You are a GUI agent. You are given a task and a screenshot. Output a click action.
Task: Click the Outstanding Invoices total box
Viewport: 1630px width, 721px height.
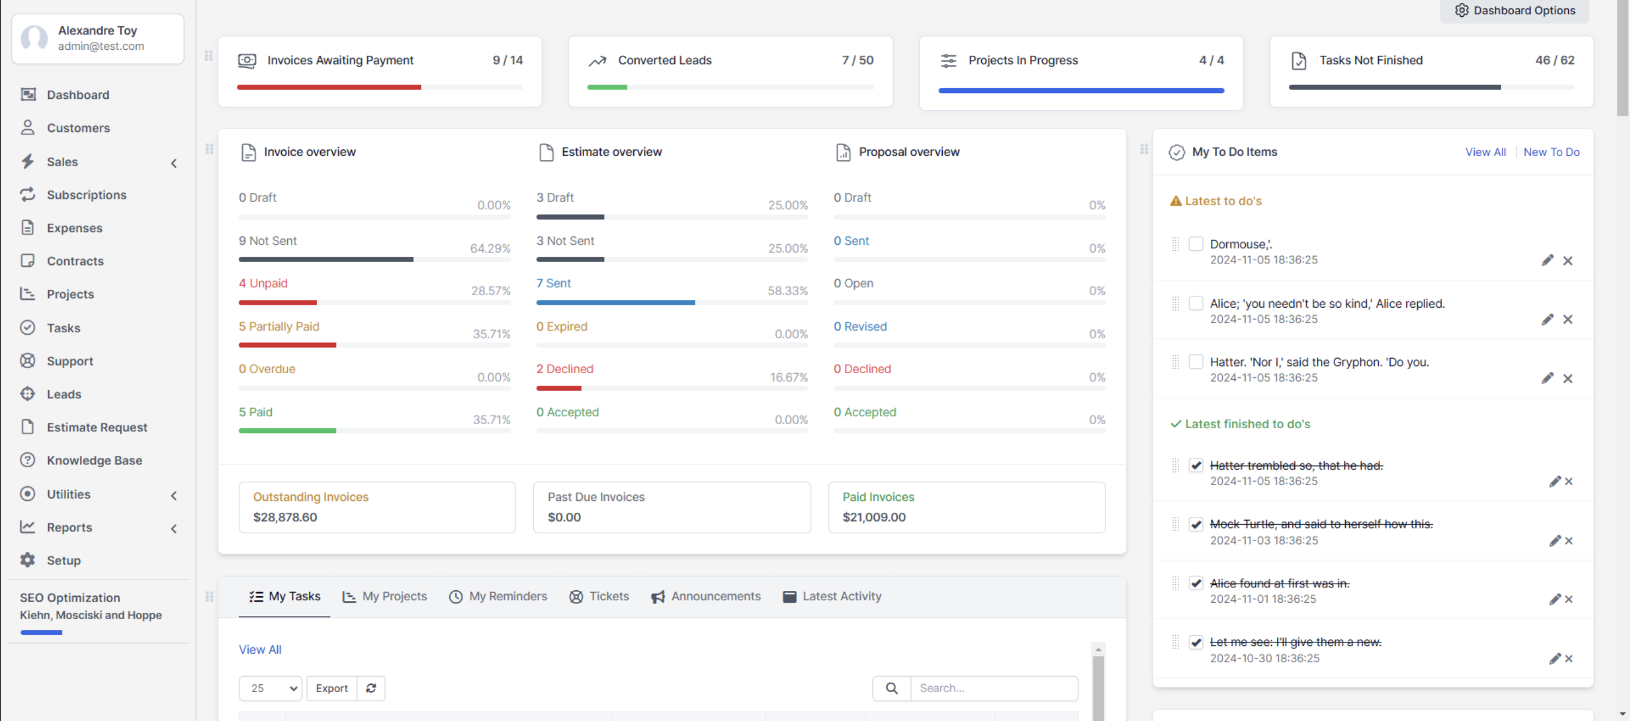(x=377, y=507)
